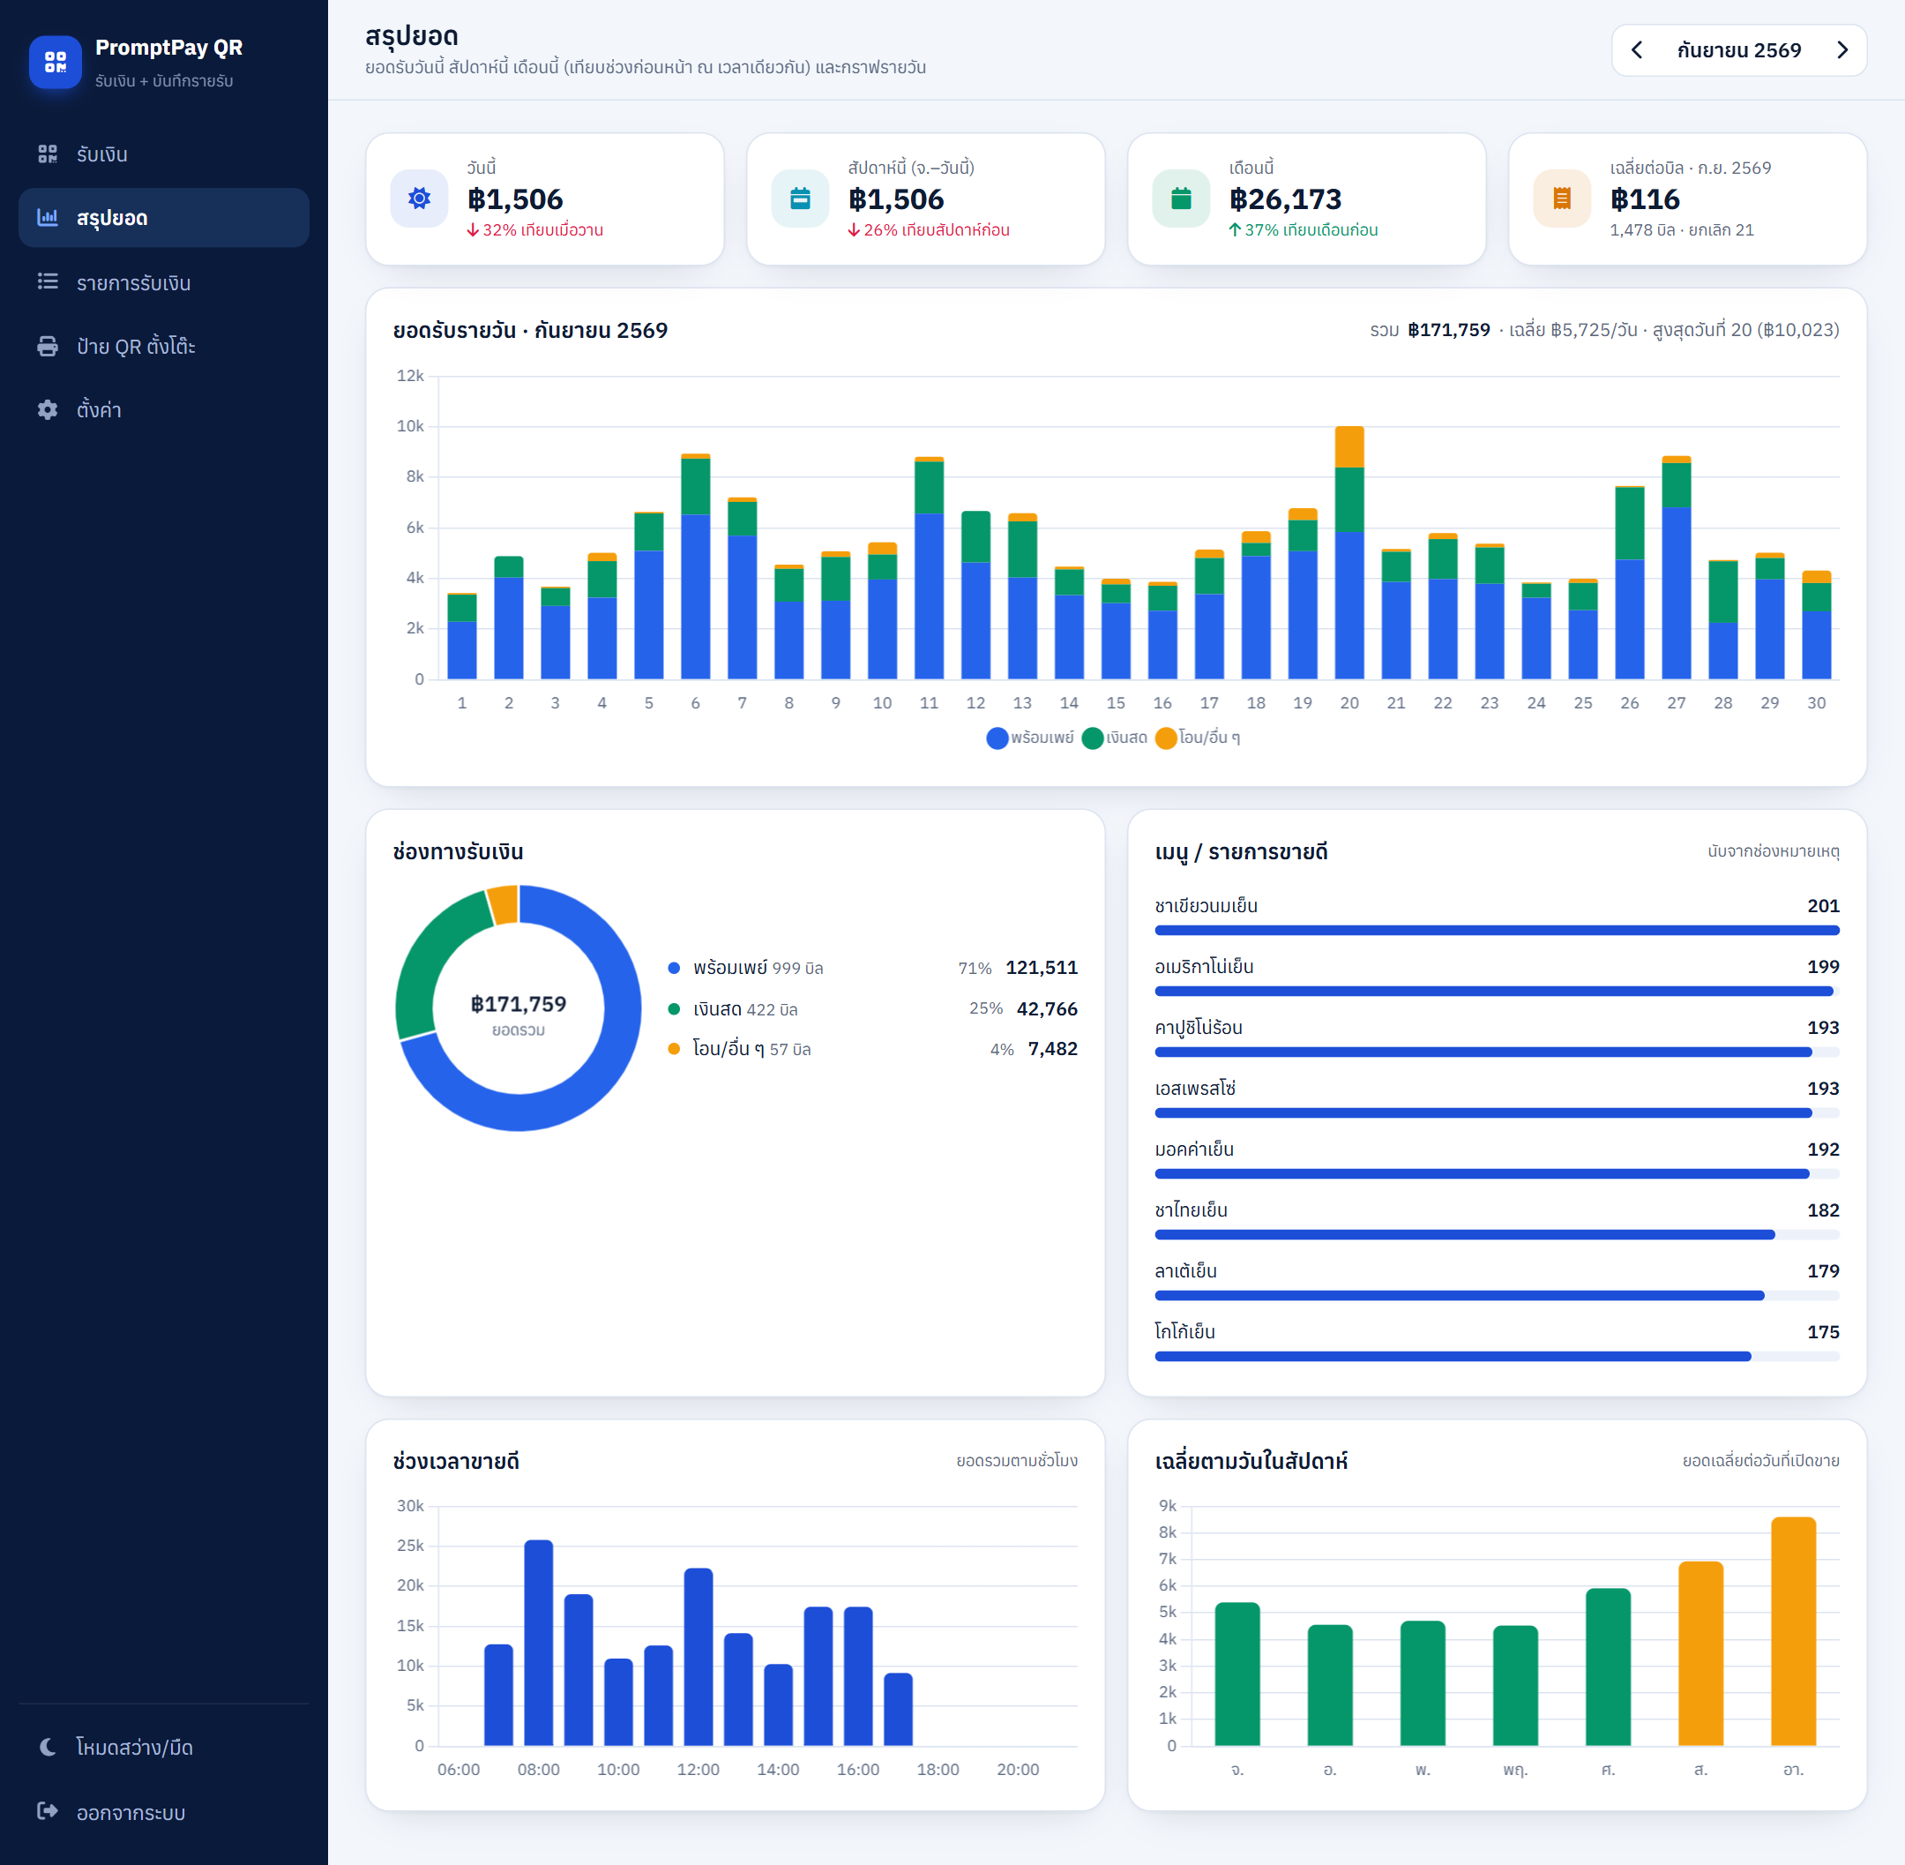The image size is (1905, 1865).
Task: Toggle โอน/อื่น ๆ legend in daily chart
Action: coord(1198,738)
